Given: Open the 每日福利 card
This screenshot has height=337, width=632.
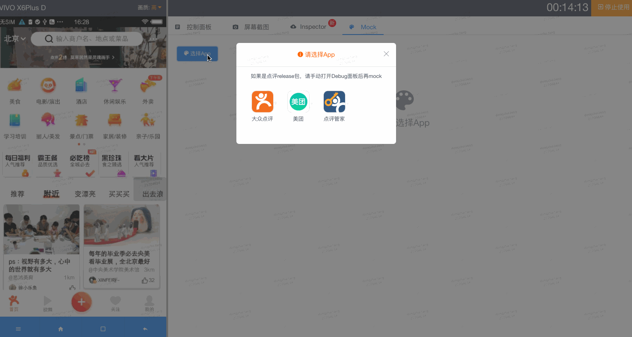Looking at the screenshot, I should tap(18, 165).
